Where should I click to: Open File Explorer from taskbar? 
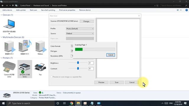click(x=78, y=103)
